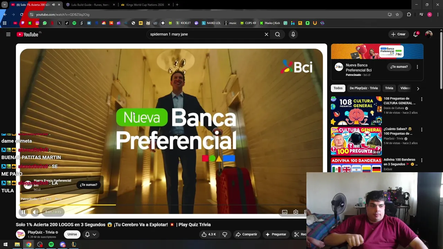Open the KICKLET bookmark
Viewport: 443px width, 249px height.
pos(183,23)
